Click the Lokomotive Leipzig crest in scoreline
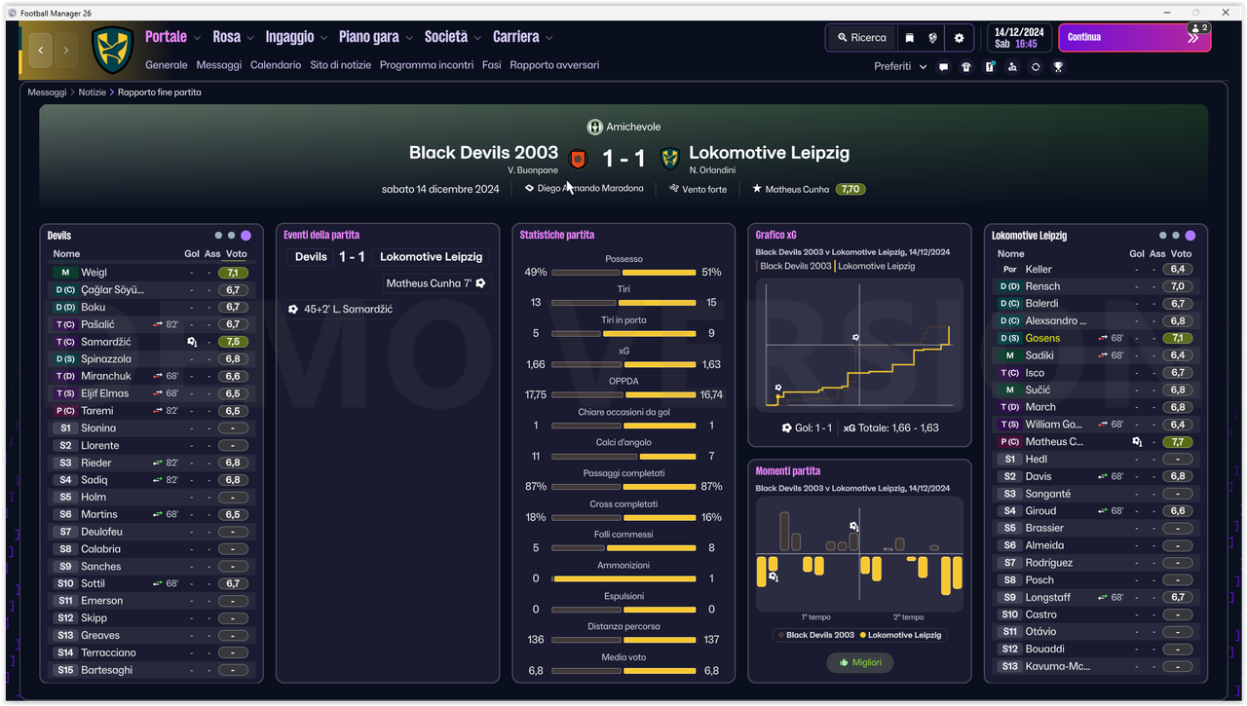This screenshot has height=706, width=1247. point(669,158)
